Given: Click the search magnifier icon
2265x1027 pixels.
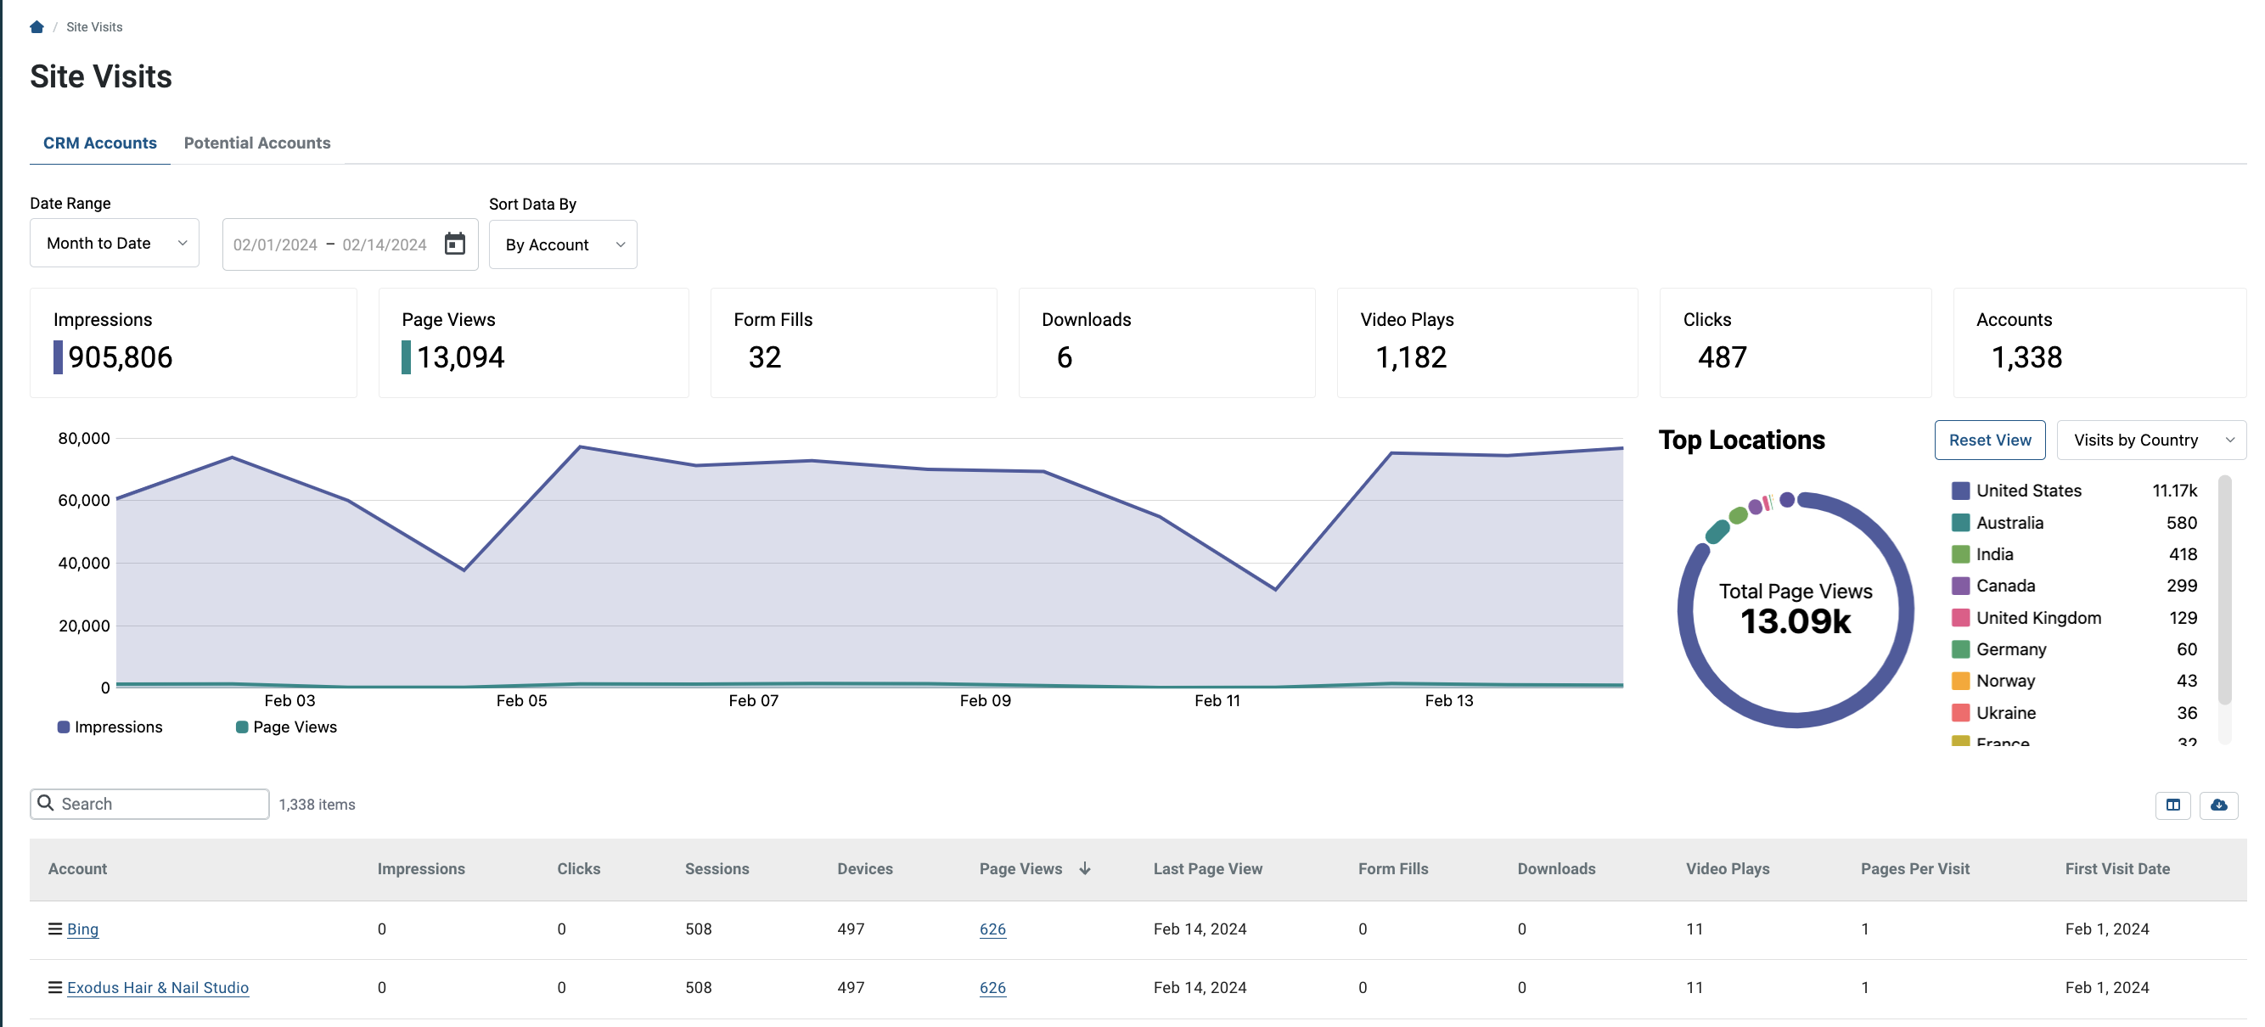Looking at the screenshot, I should [x=46, y=803].
